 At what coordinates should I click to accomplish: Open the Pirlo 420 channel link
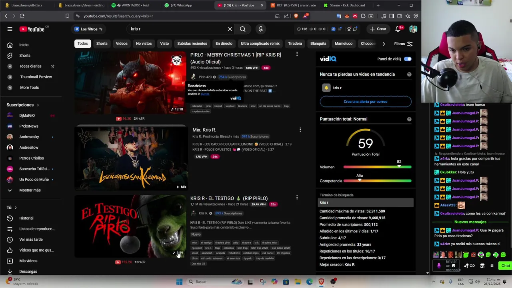click(205, 77)
